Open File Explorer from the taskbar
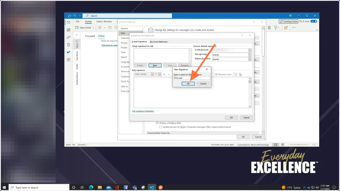Viewport: 340px width, 191px height. point(100,187)
